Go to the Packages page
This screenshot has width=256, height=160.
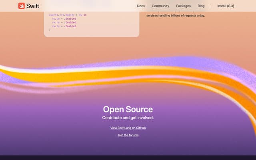point(183,6)
